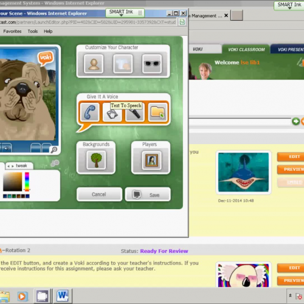Open the character head selection icon
Image resolution: width=304 pixels, height=304 pixels.
(94, 64)
